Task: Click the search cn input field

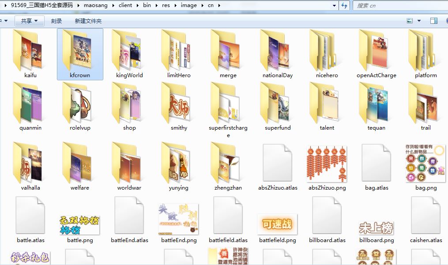Action: pyautogui.click(x=397, y=6)
